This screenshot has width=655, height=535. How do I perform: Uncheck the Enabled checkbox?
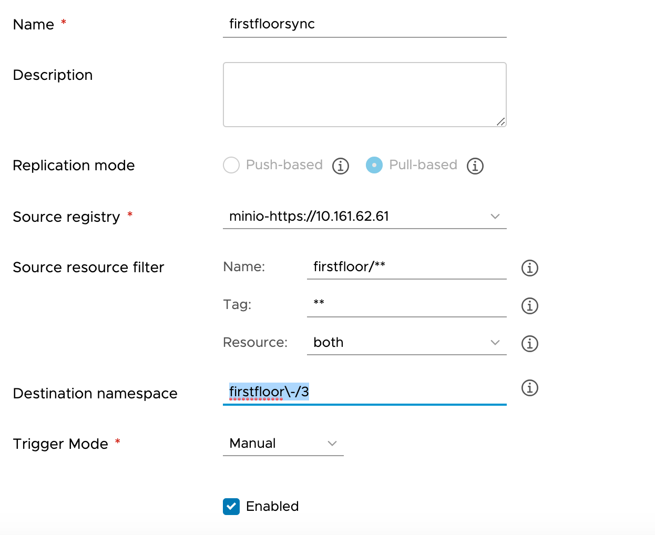click(231, 507)
